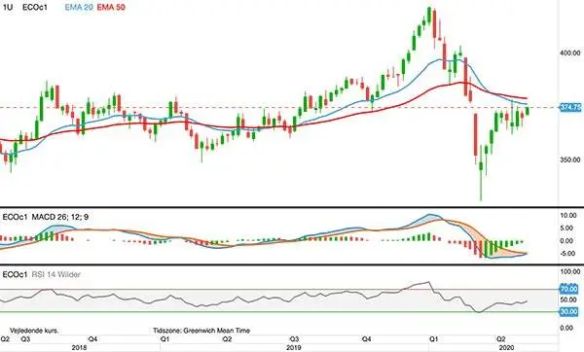
Task: Click the MACD 26; 12; 9 indicator title
Action: pyautogui.click(x=60, y=217)
